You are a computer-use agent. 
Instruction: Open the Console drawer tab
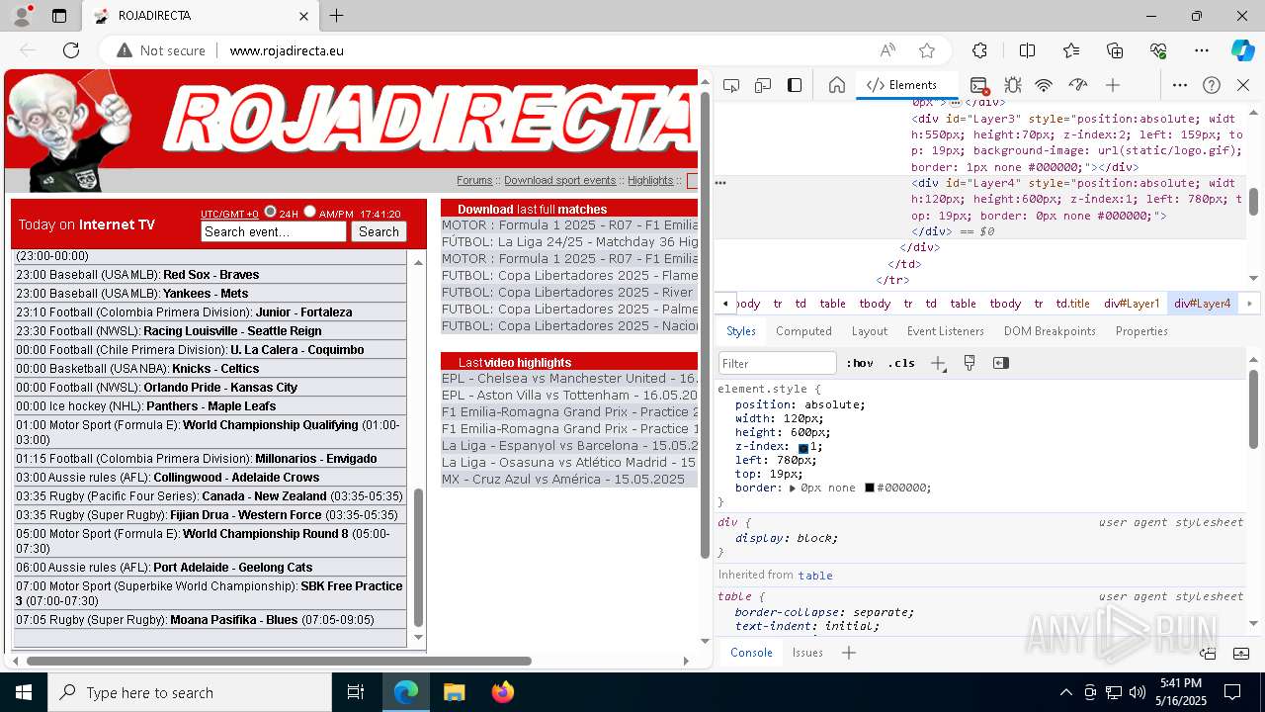point(751,653)
